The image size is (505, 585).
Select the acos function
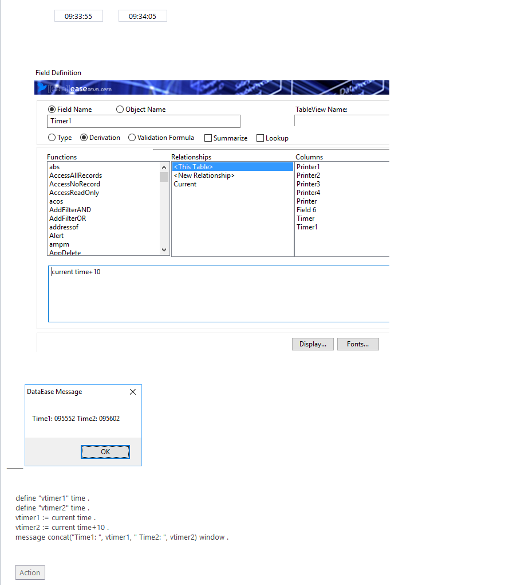(56, 201)
